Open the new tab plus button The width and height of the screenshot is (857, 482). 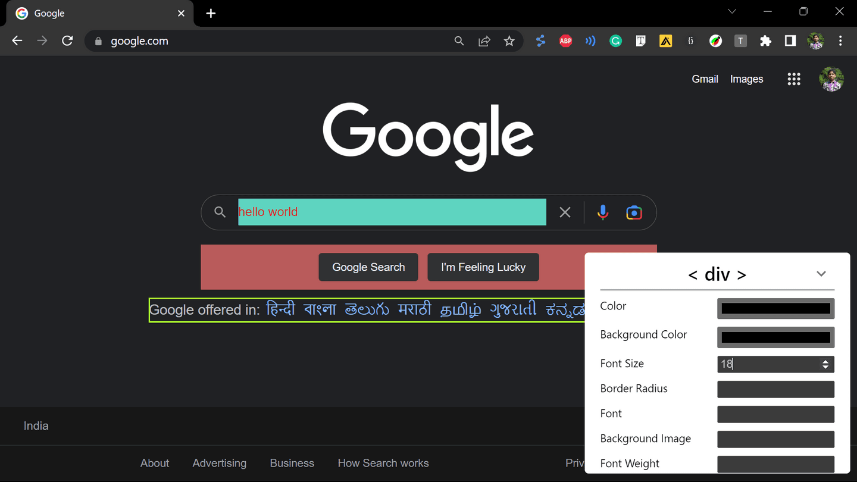click(x=211, y=13)
